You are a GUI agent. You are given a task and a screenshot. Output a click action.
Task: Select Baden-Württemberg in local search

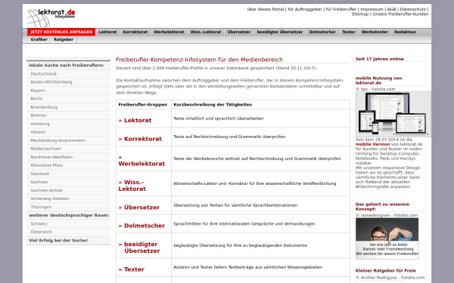point(68,82)
